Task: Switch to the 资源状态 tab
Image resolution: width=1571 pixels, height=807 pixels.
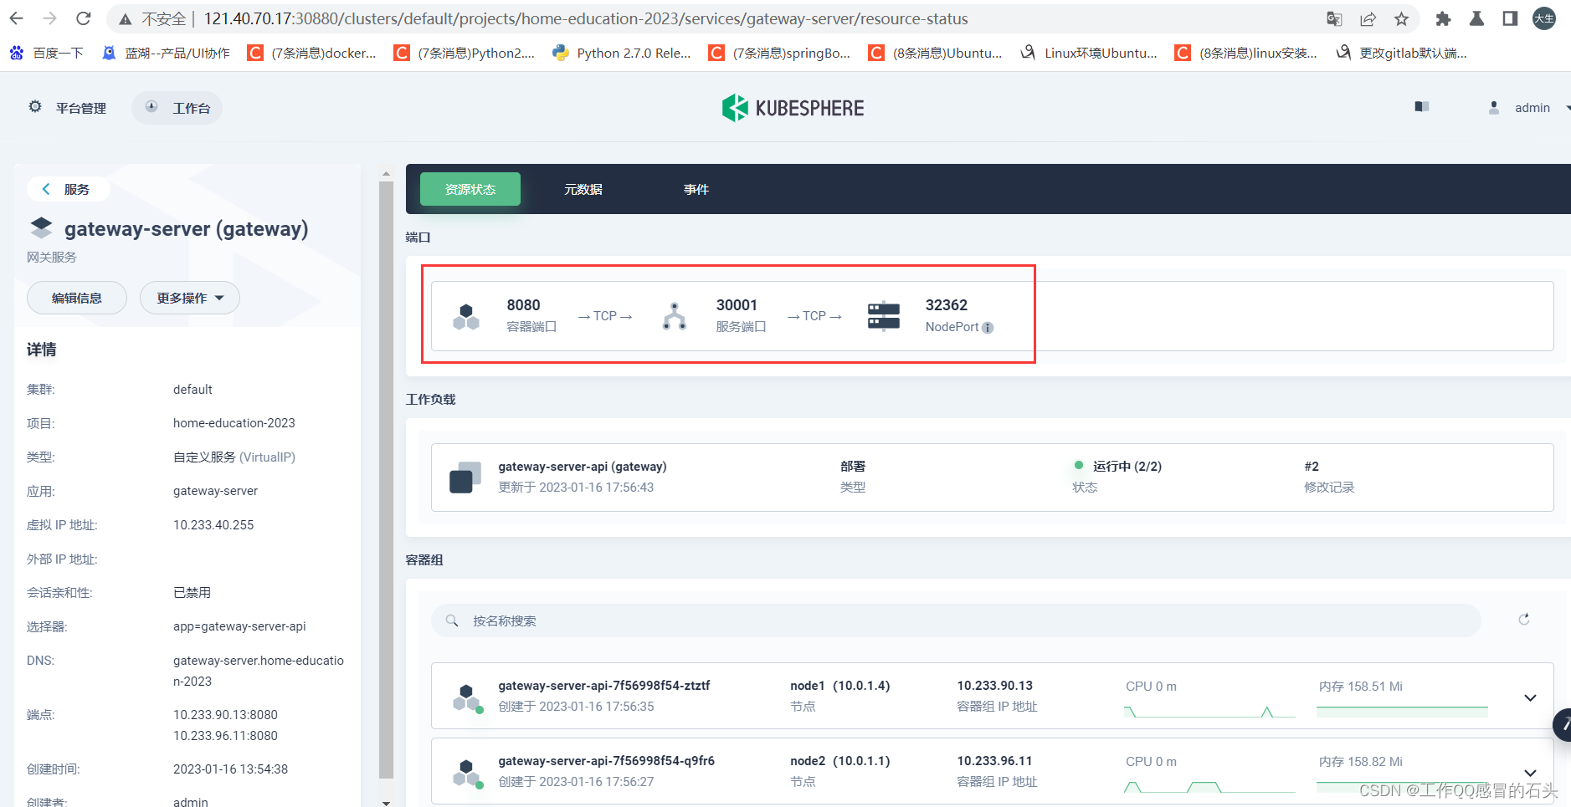Action: [x=470, y=189]
